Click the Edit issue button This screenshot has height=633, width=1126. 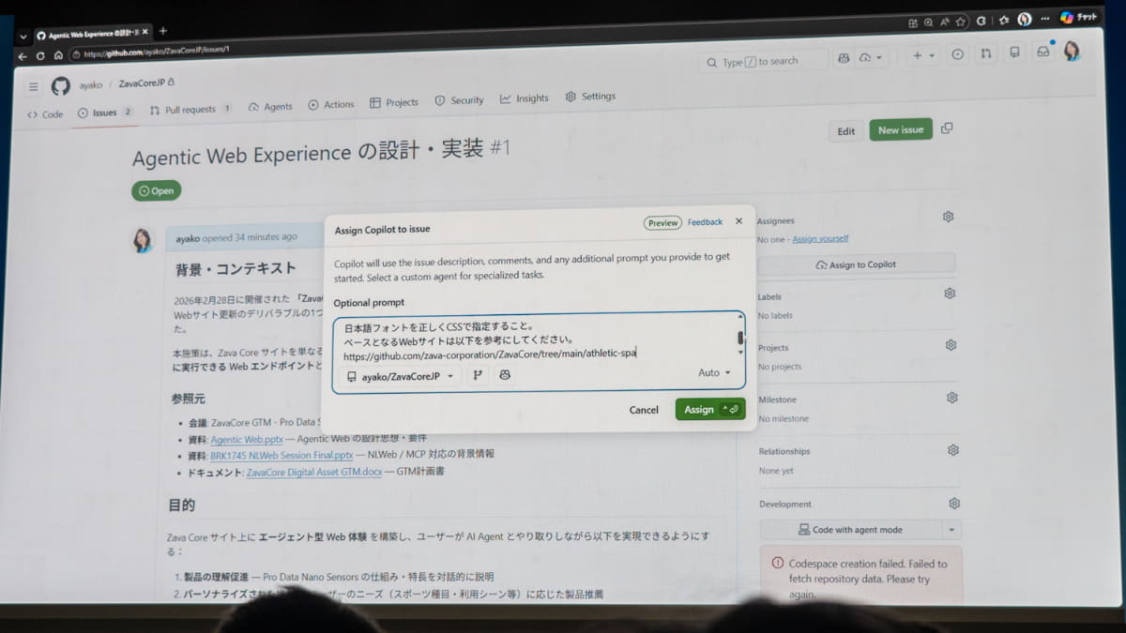coord(846,131)
